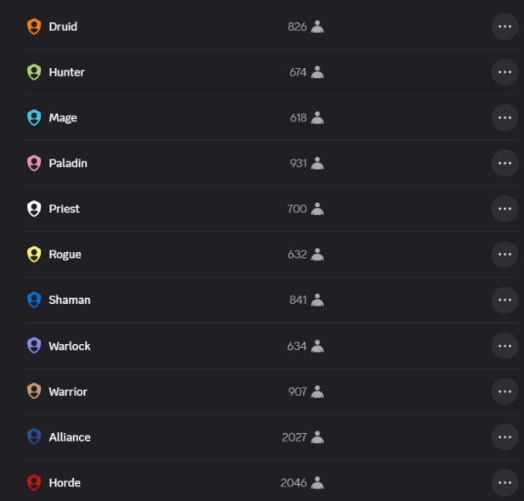Click the light blue Mage color shield
Screen dimensions: 524x501
(34, 118)
